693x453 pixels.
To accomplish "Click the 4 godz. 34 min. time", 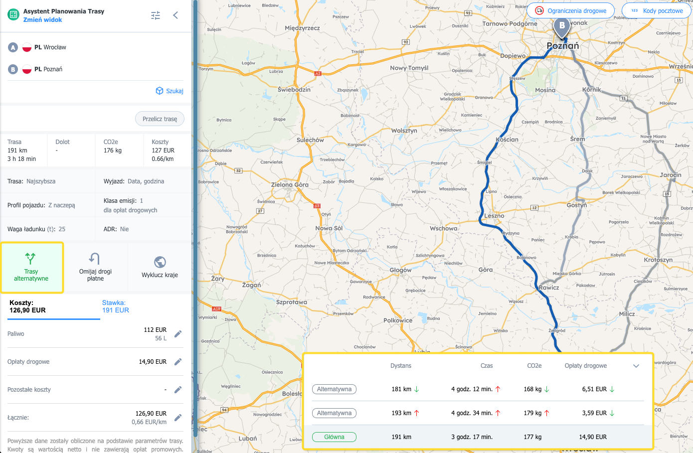I will (x=472, y=413).
